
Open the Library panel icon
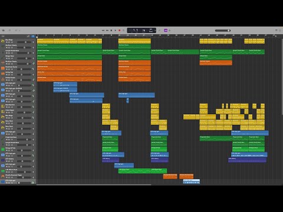coord(4,31)
